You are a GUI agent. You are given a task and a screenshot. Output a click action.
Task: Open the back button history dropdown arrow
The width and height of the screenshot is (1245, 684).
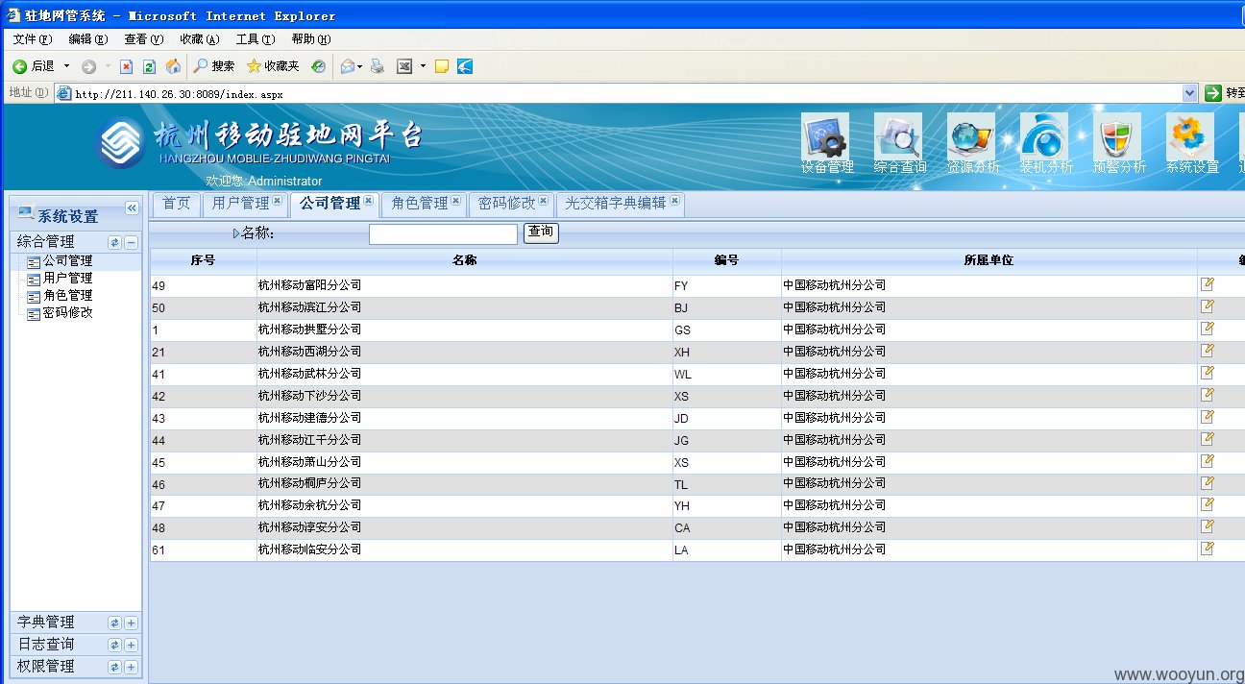coord(66,66)
